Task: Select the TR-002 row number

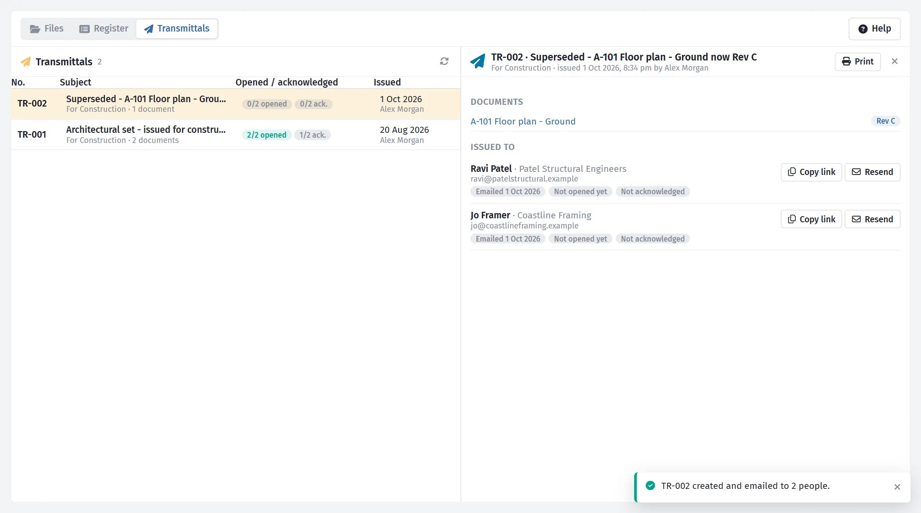Action: tap(32, 103)
